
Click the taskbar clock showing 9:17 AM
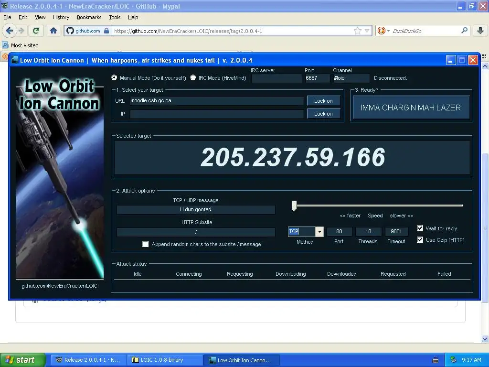click(x=471, y=360)
